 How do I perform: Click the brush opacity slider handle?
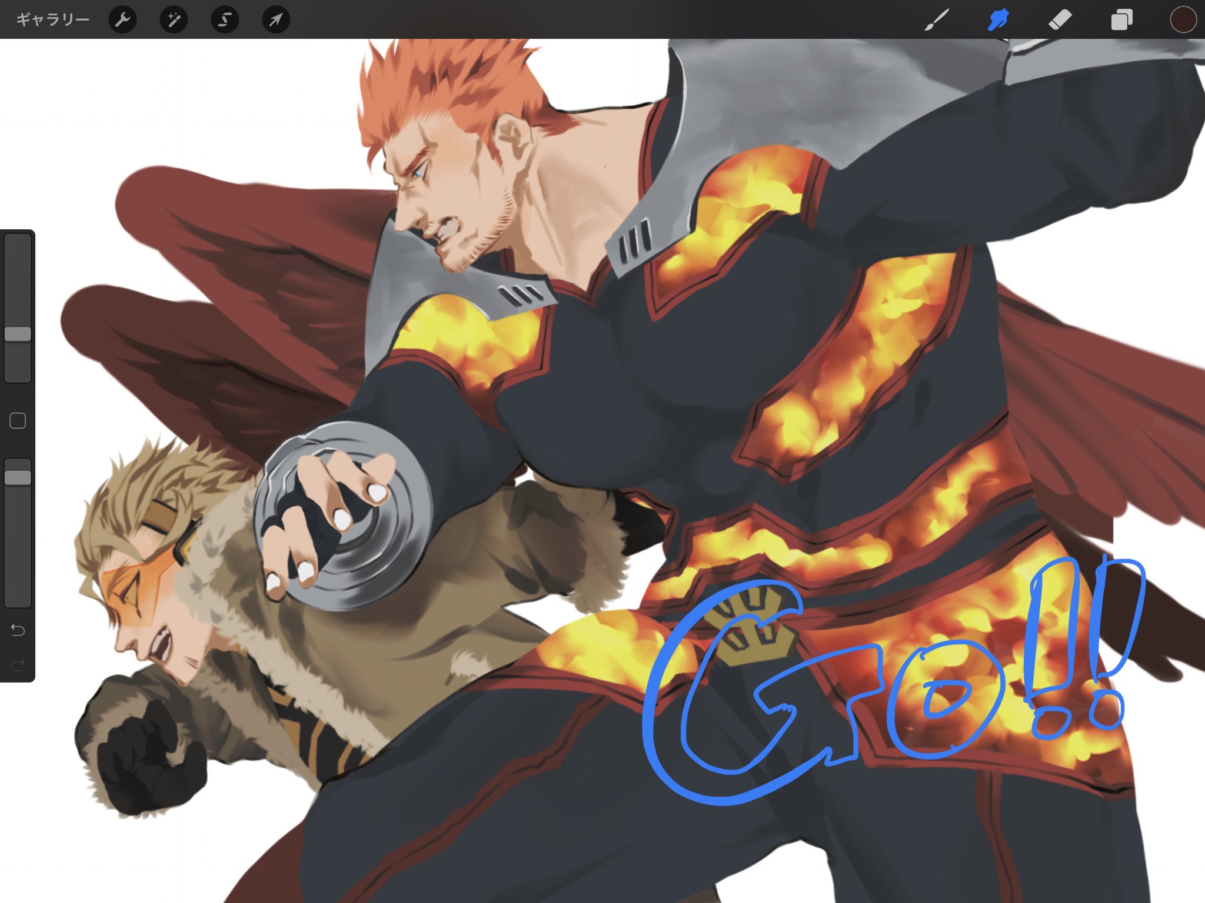18,477
